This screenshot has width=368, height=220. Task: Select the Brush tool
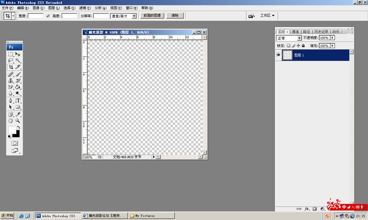pos(18,74)
